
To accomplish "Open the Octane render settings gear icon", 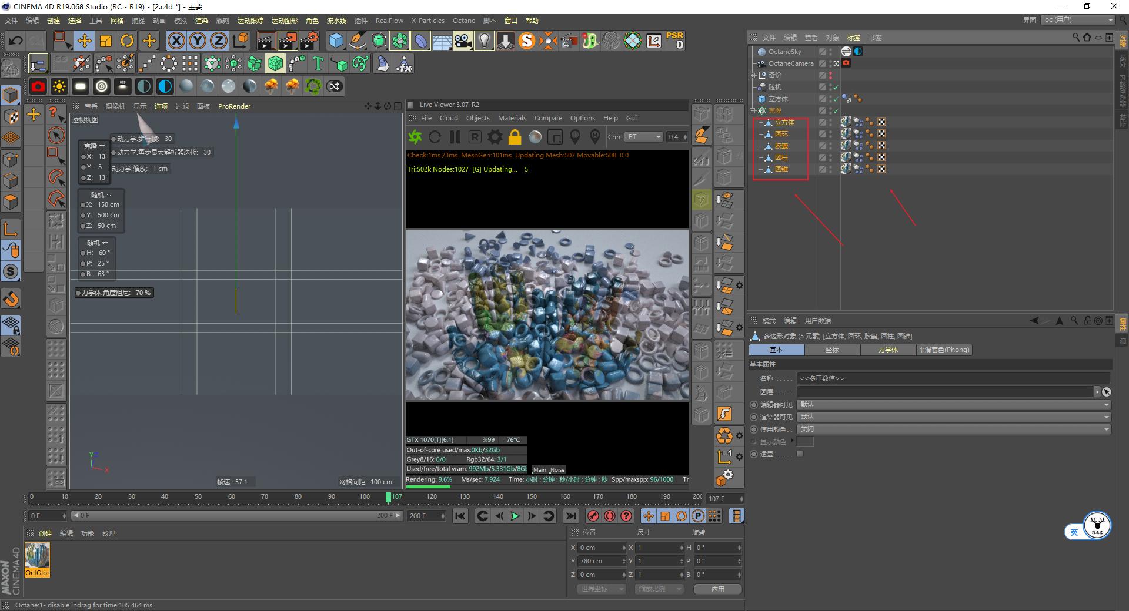I will point(495,137).
